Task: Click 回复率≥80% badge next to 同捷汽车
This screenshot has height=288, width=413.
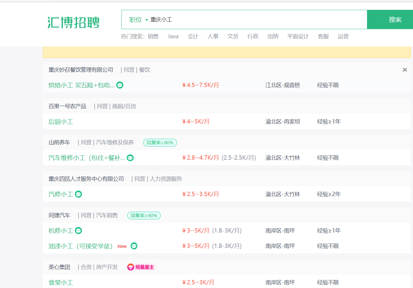Action: point(144,216)
